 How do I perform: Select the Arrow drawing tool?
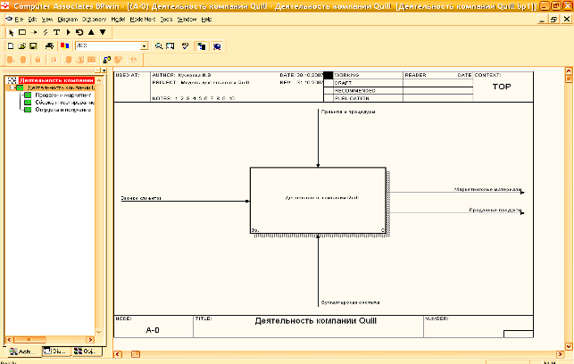point(34,32)
